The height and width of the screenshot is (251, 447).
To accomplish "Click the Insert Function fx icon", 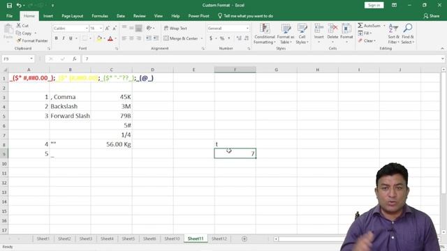I will (x=75, y=59).
